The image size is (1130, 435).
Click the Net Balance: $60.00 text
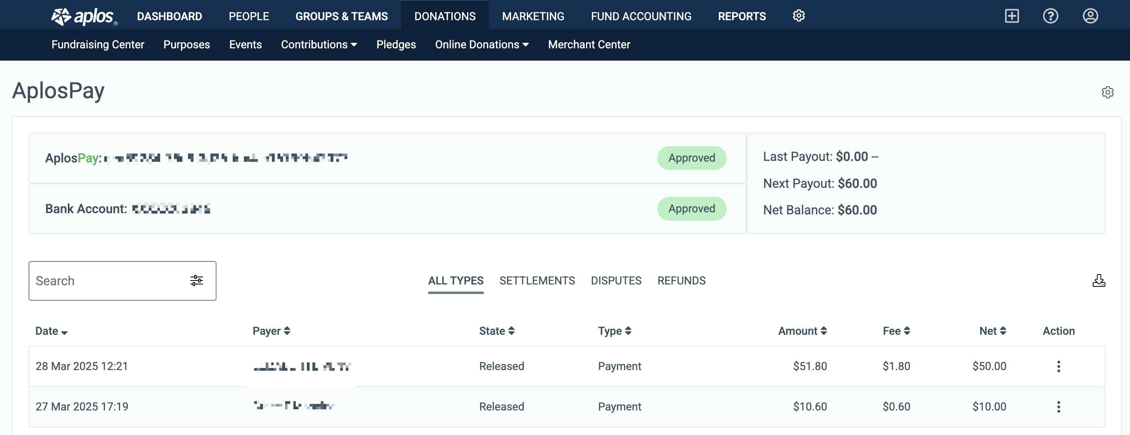(820, 210)
